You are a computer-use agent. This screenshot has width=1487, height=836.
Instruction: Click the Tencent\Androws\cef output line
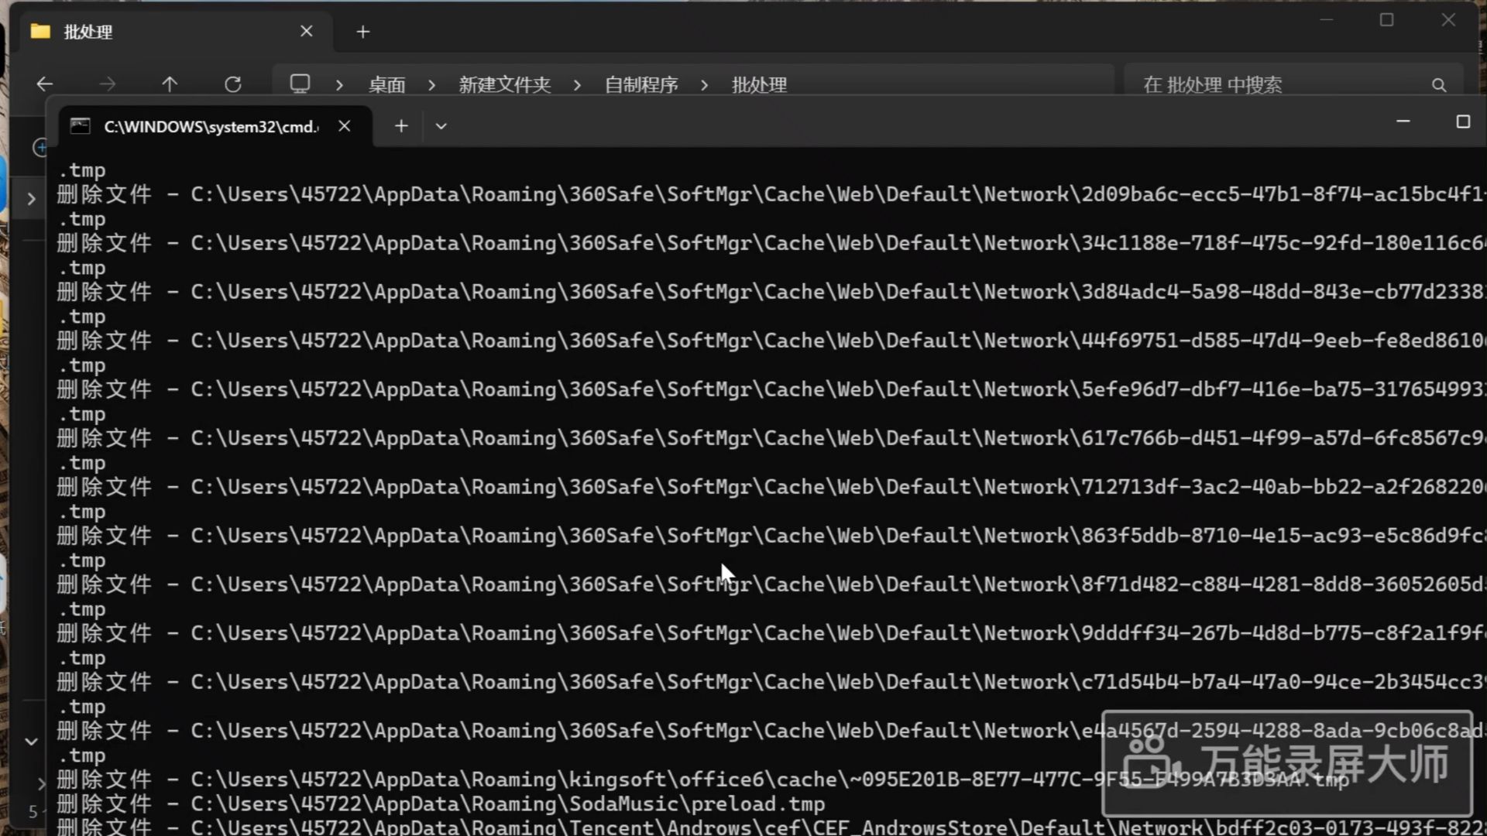tap(771, 826)
